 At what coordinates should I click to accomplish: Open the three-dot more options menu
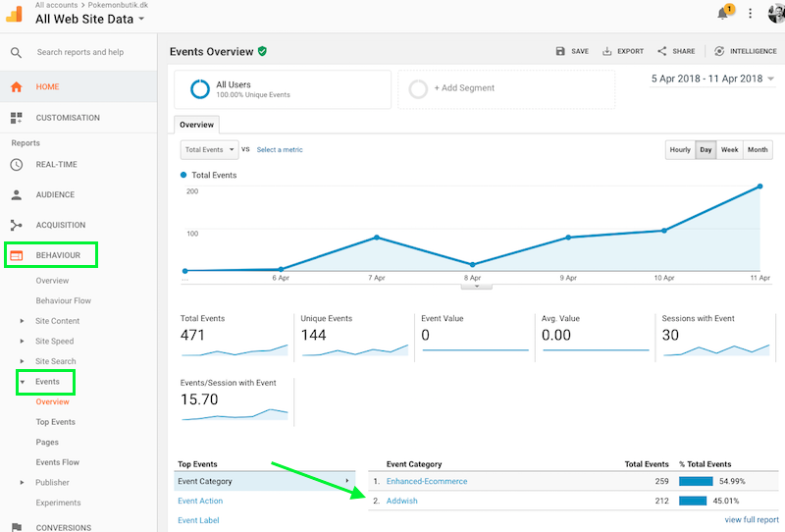pos(751,14)
